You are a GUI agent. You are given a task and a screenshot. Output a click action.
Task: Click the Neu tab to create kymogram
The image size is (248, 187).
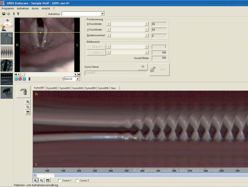click(x=113, y=88)
